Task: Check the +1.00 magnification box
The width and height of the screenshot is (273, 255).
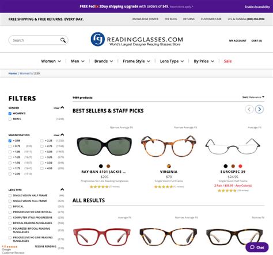Action: [10, 152]
